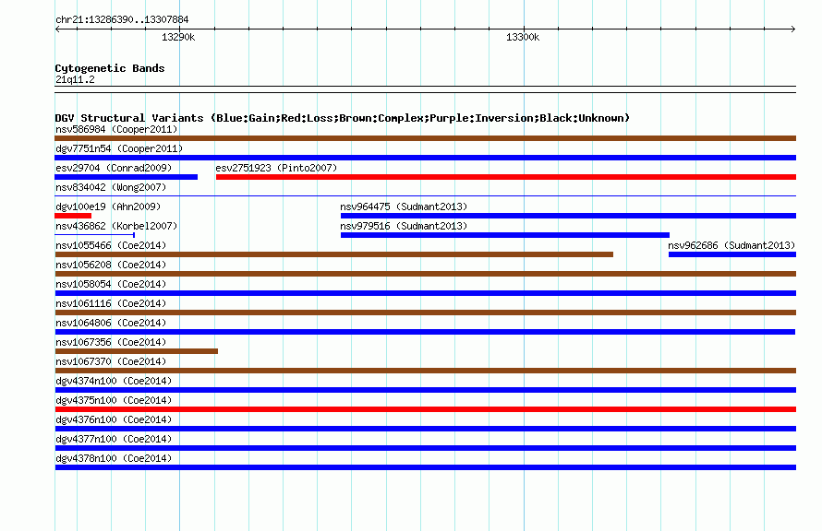
Task: Select the blue nsv979516 gain bar
Action: click(505, 235)
